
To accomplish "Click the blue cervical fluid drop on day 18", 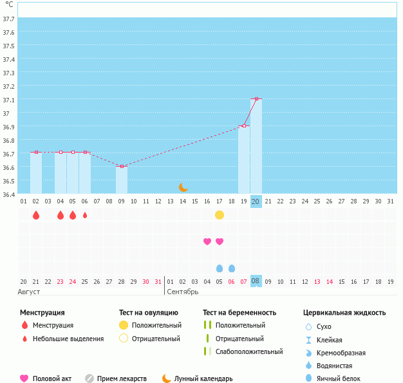I will coord(232,268).
